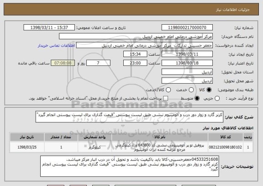Select the کالا/خدمت radio button
The width and height of the screenshot is (263, 186).
pos(168,90)
